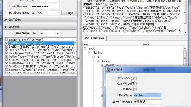The height and width of the screenshot is (107, 191).
Task: Click the Login Password field
Action: coord(45,7)
